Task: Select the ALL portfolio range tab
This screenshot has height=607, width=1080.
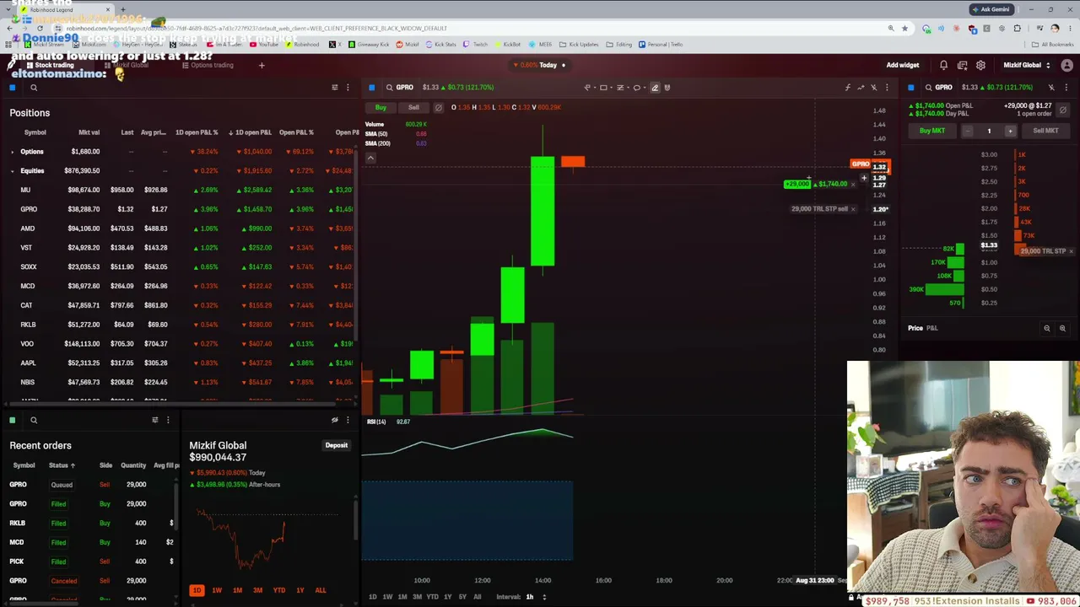Action: tap(321, 590)
